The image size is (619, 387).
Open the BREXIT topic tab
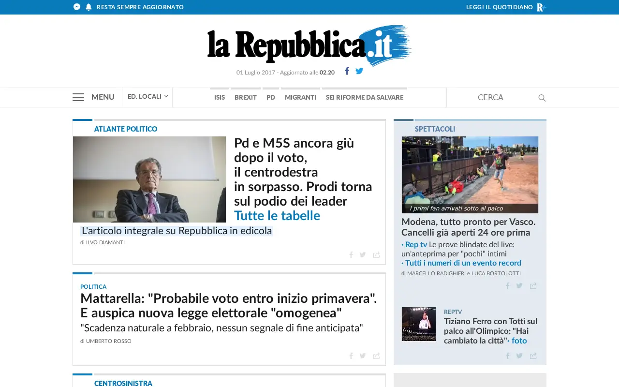246,97
